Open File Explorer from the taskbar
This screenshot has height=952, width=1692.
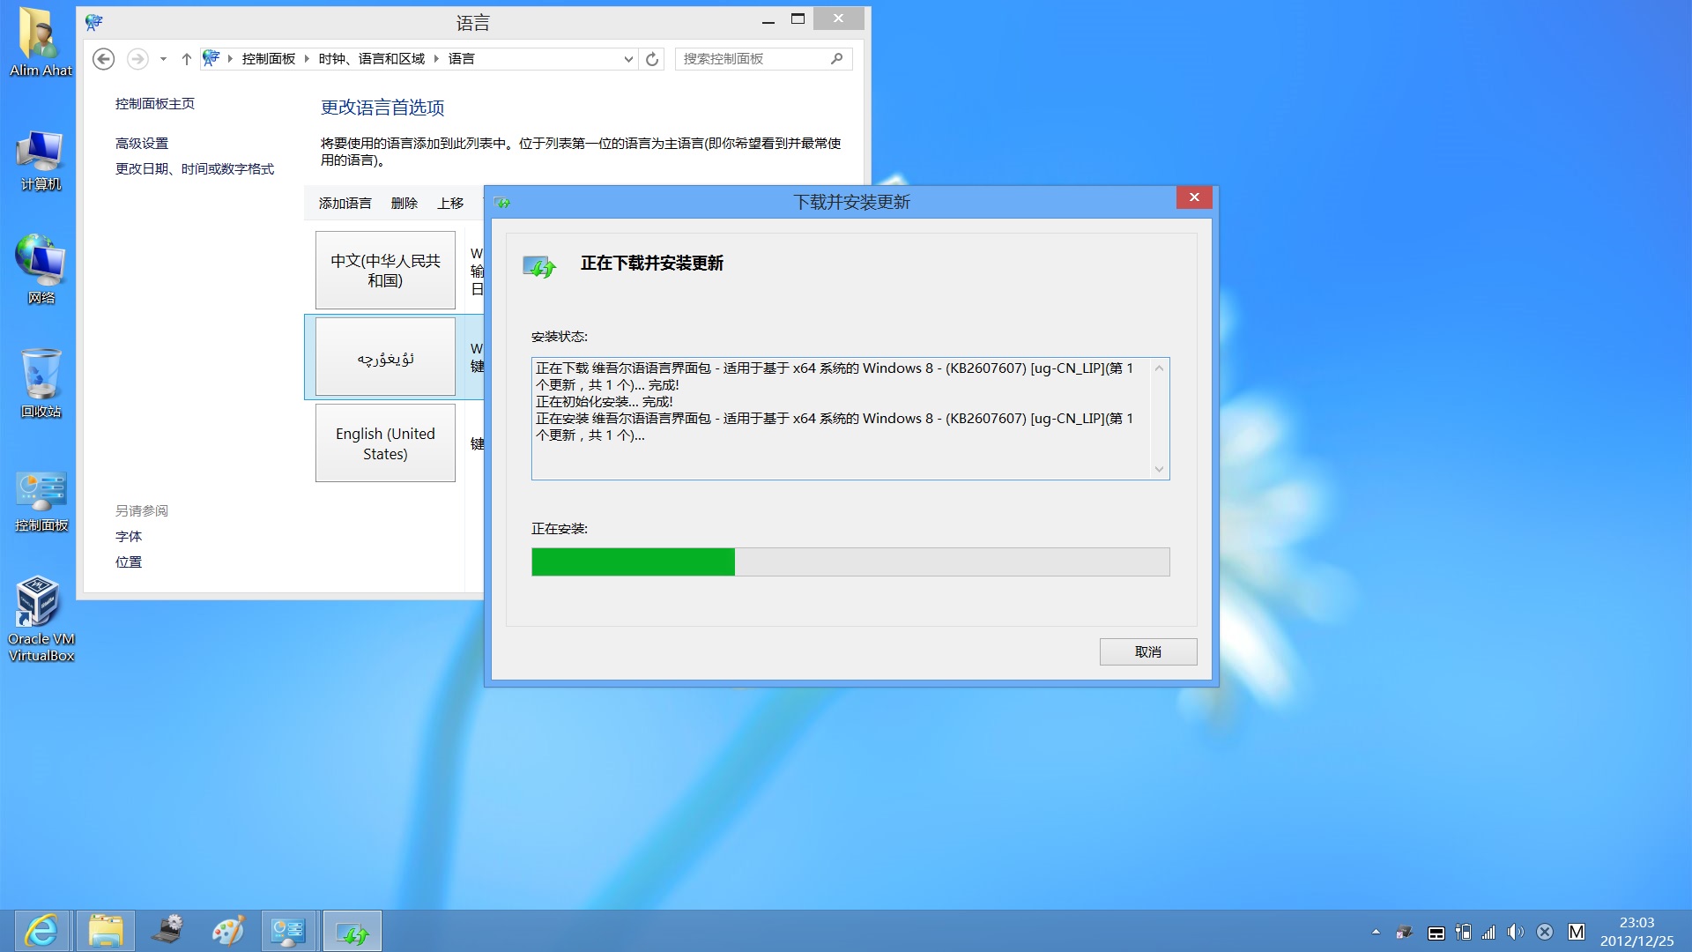pos(106,932)
